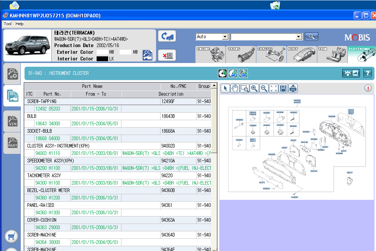The image size is (376, 251).
Task: Zoom out of the parts diagram
Action: (x=264, y=88)
